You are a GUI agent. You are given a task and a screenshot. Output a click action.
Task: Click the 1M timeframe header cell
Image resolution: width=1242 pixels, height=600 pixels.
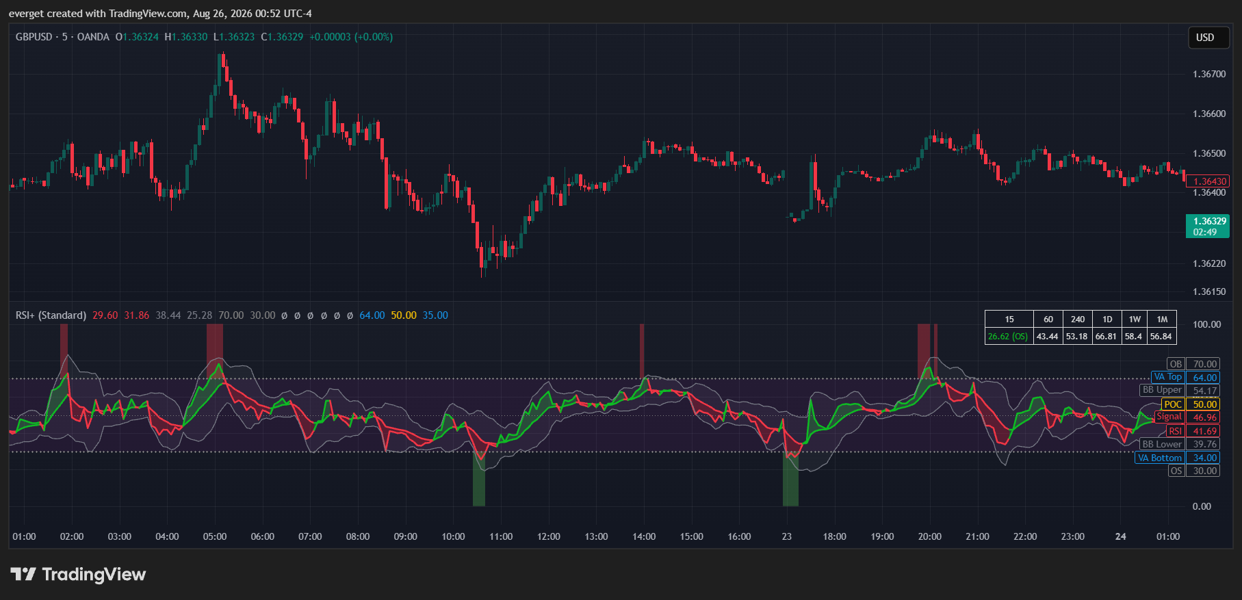coord(1162,319)
